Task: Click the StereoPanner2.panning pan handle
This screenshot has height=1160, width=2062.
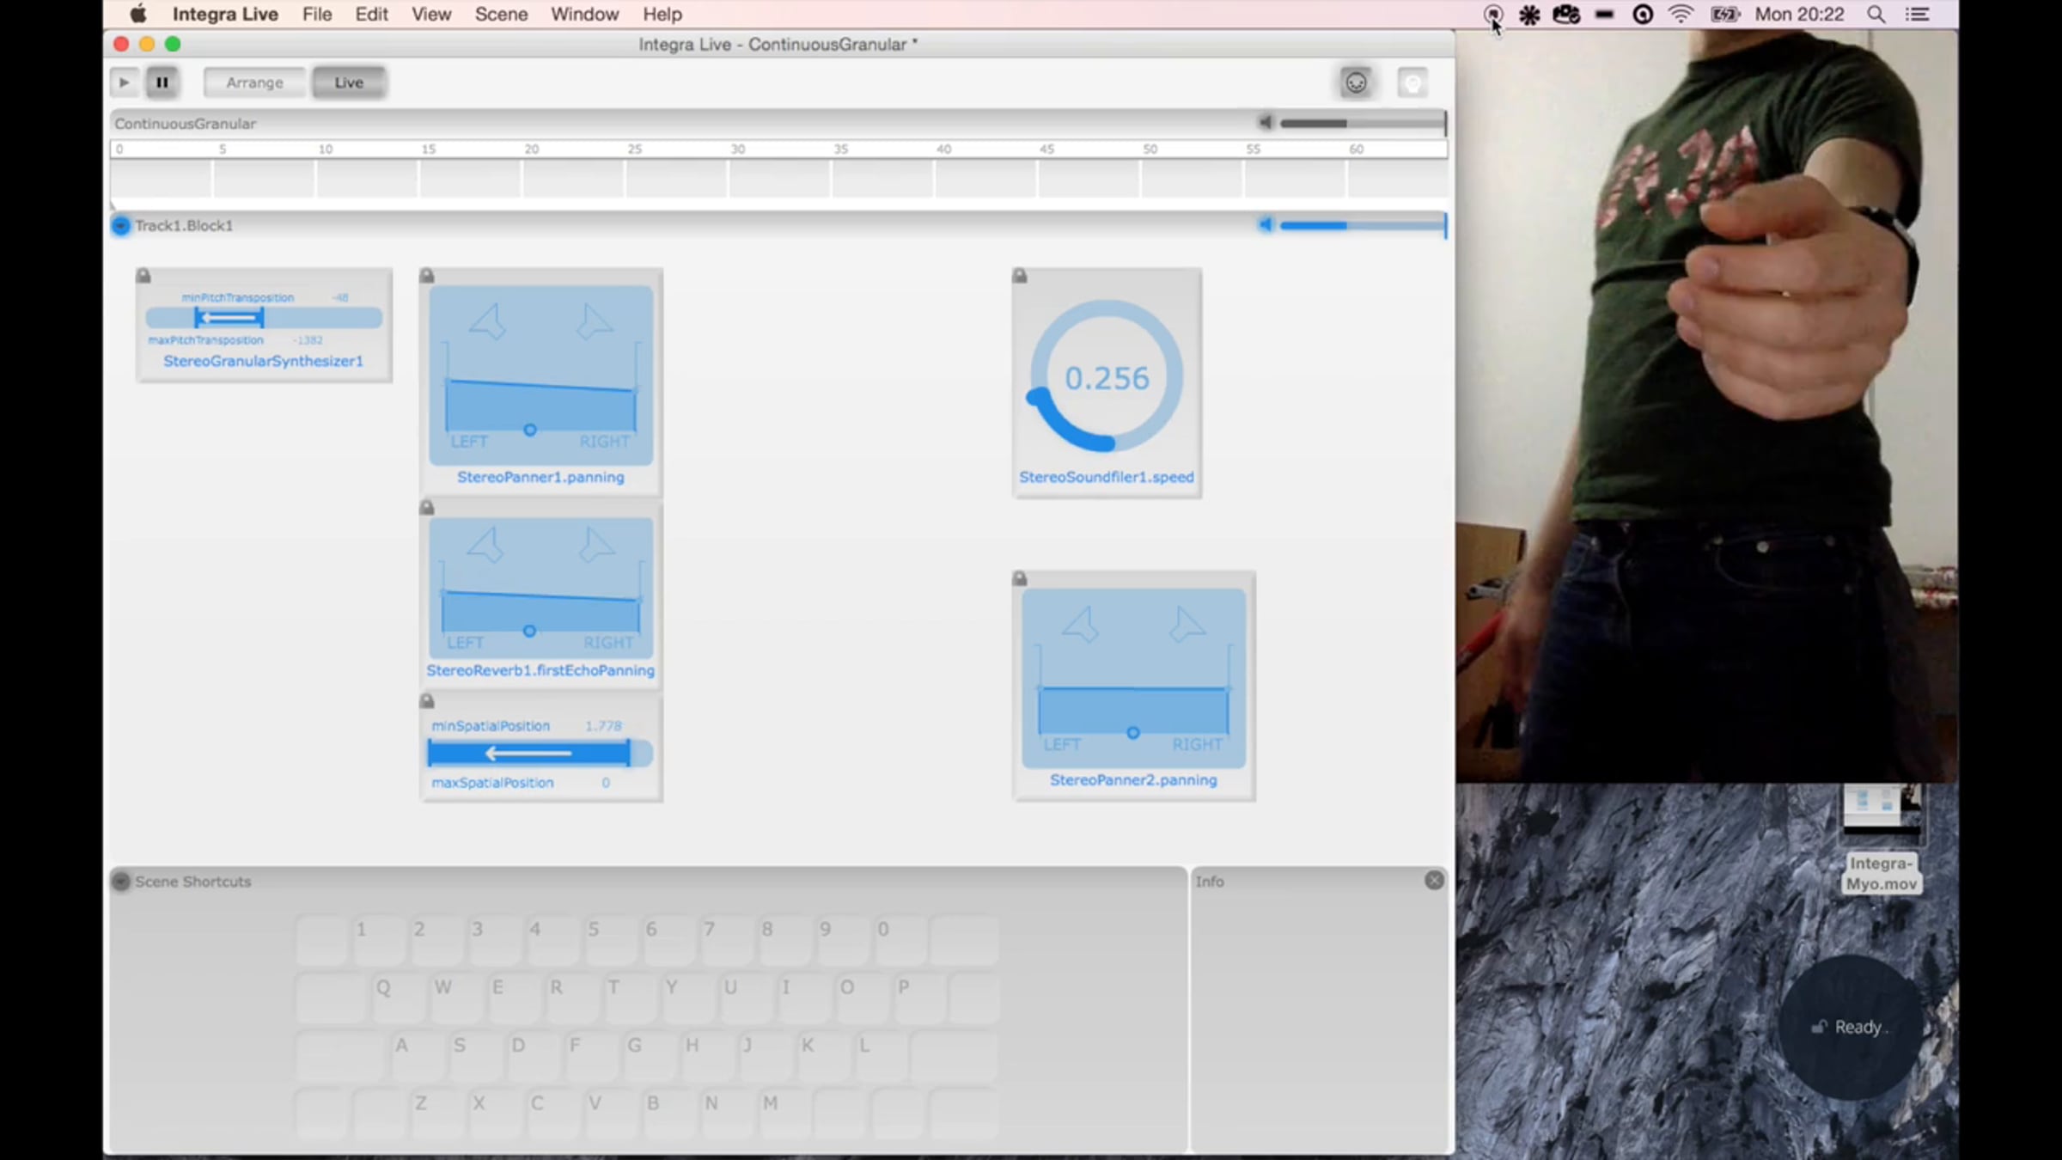Action: [1133, 733]
